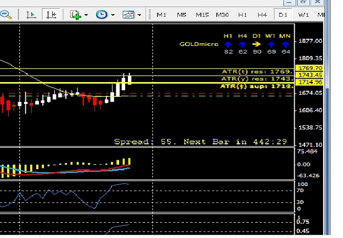Click the zoom out magnifier icon
The image size is (343, 238).
coord(5,15)
